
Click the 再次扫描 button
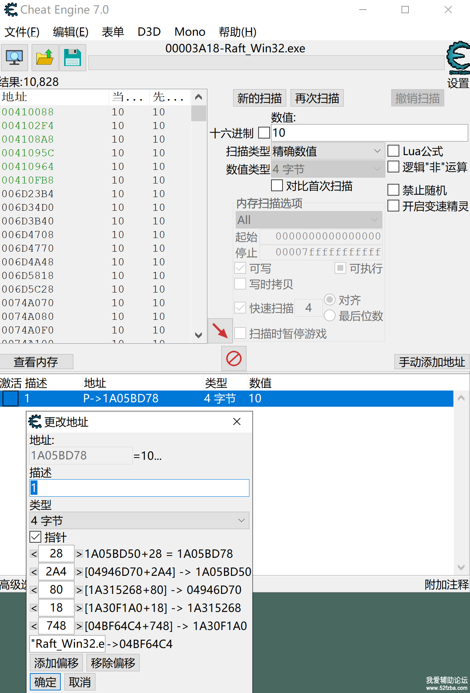pyautogui.click(x=317, y=98)
